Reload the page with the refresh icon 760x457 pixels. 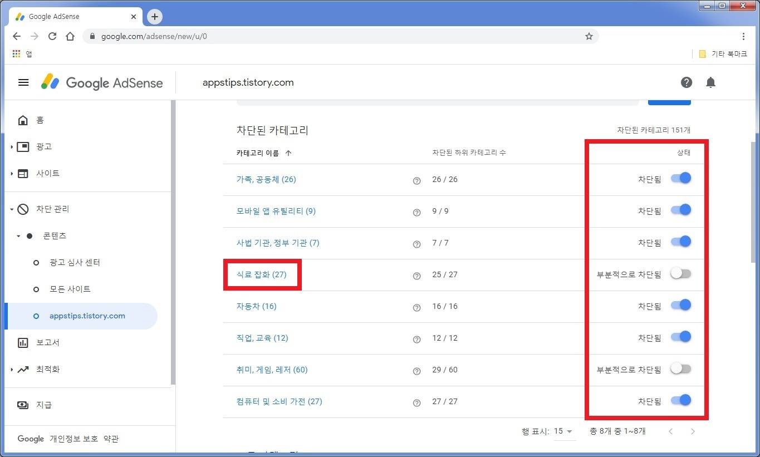pyautogui.click(x=52, y=36)
